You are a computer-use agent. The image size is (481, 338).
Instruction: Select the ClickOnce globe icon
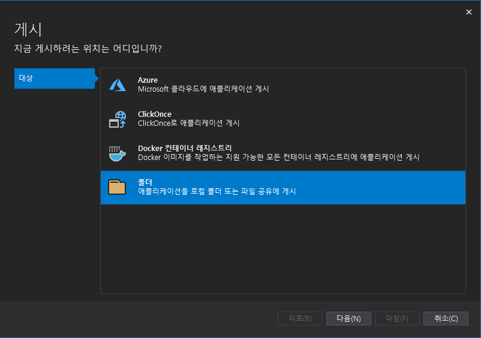point(118,119)
